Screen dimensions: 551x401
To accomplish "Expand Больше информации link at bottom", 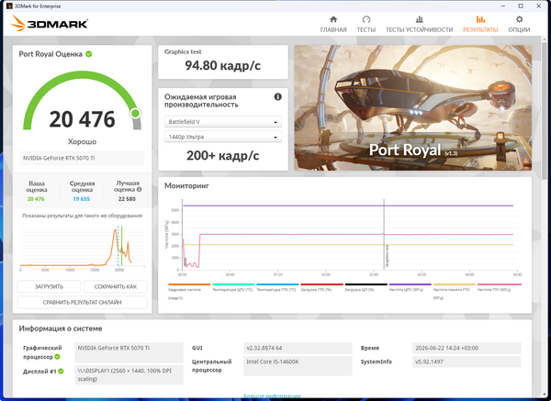I will (x=272, y=396).
